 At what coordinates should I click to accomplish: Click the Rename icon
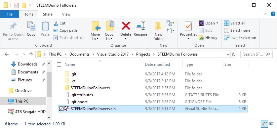pos(140,26)
